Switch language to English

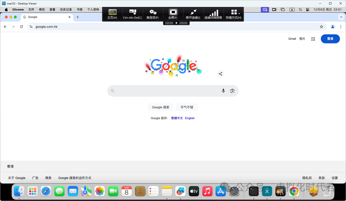[x=190, y=118]
